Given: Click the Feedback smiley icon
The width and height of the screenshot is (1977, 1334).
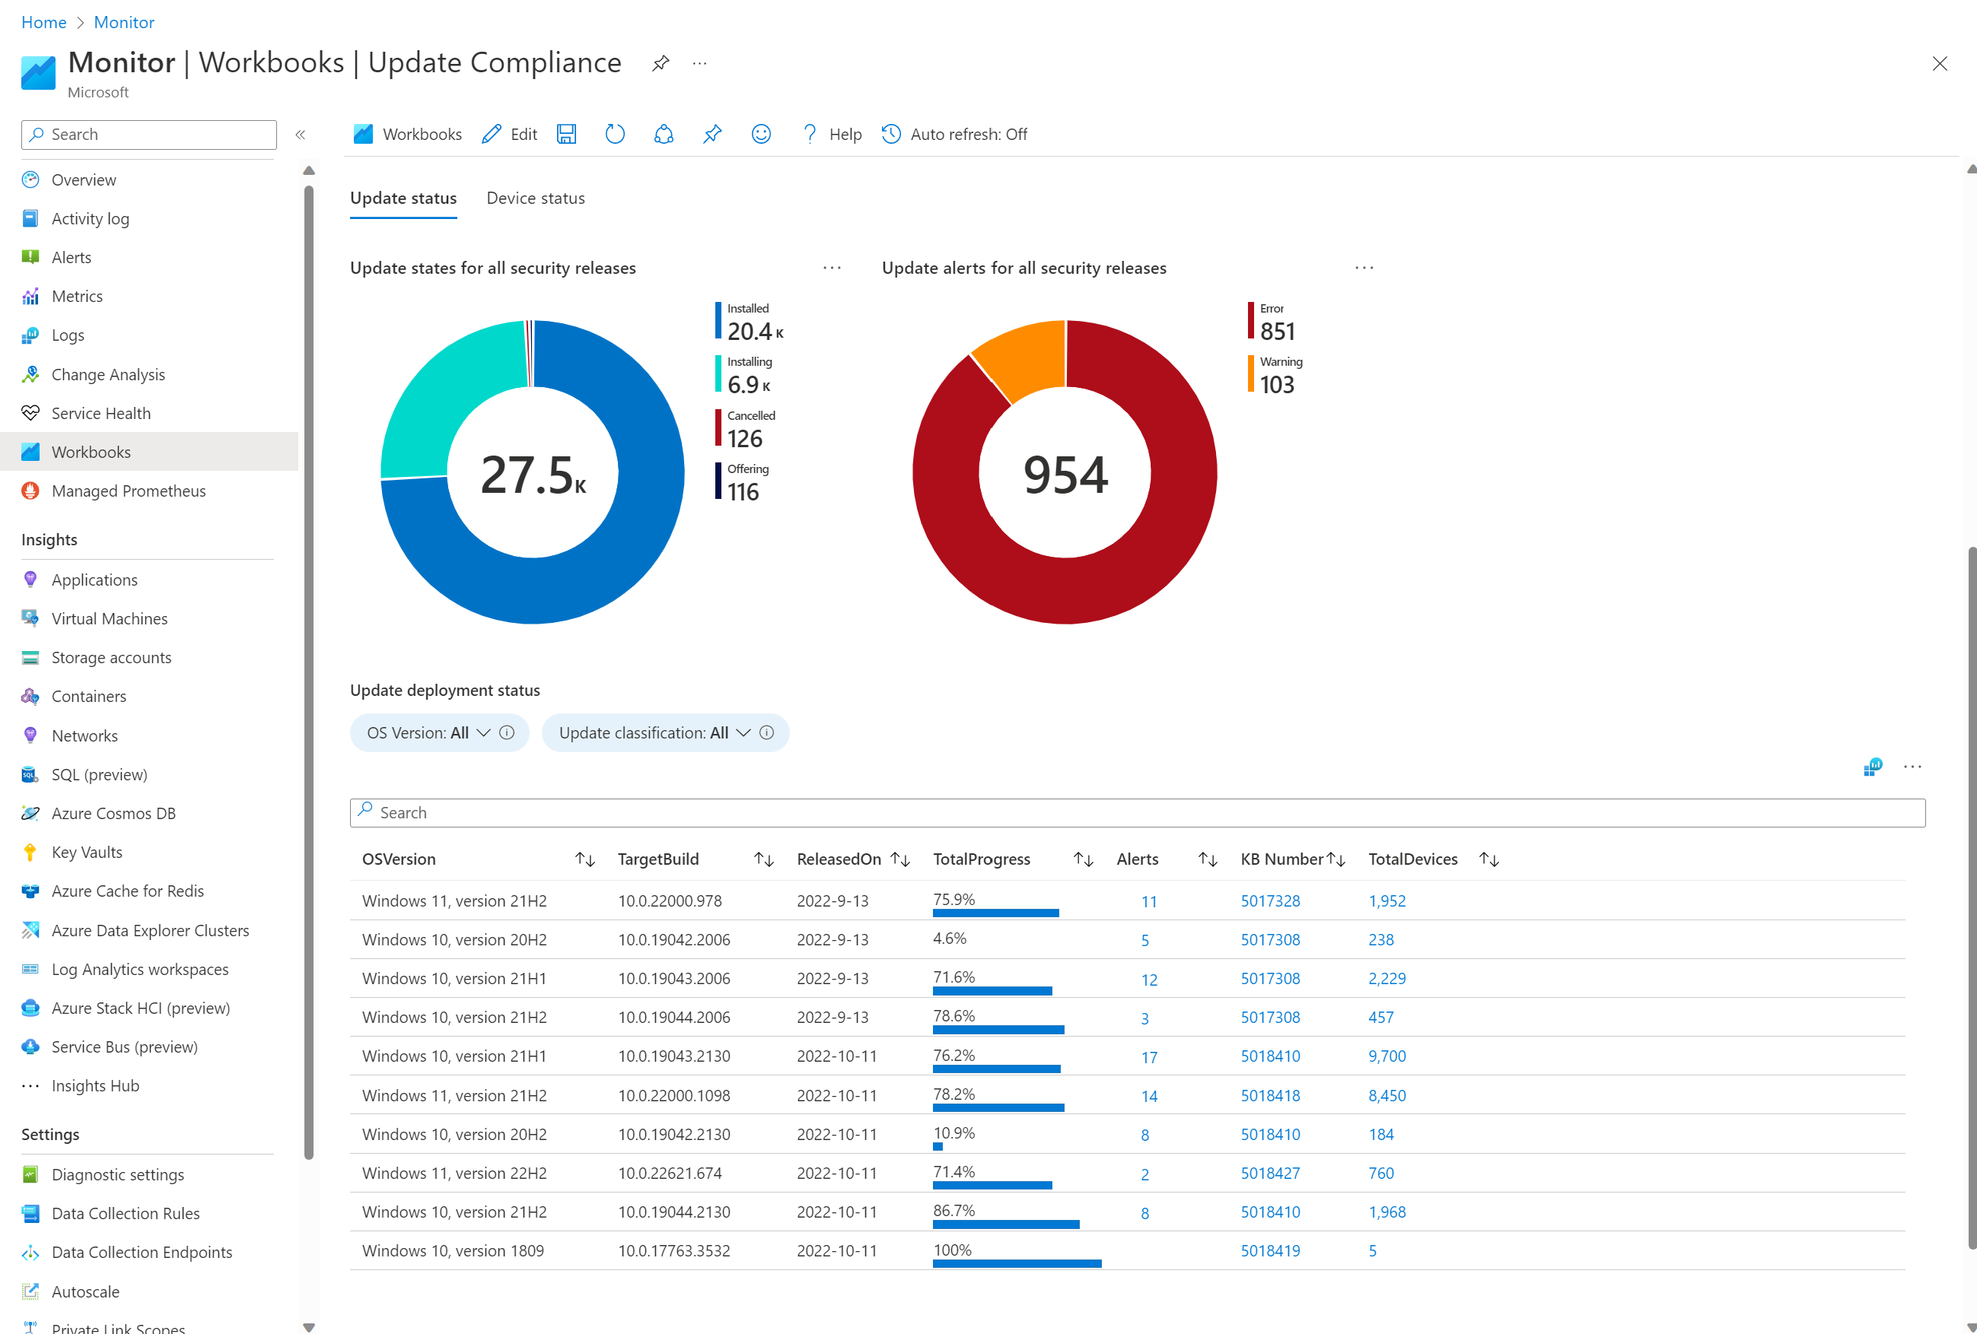Looking at the screenshot, I should coord(760,135).
